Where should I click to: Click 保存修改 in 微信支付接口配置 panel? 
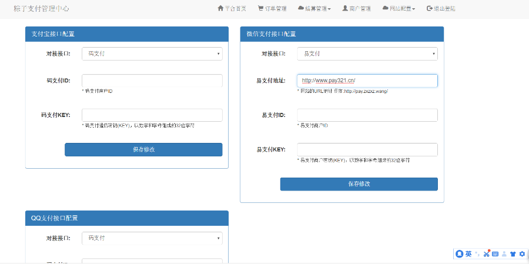click(359, 184)
